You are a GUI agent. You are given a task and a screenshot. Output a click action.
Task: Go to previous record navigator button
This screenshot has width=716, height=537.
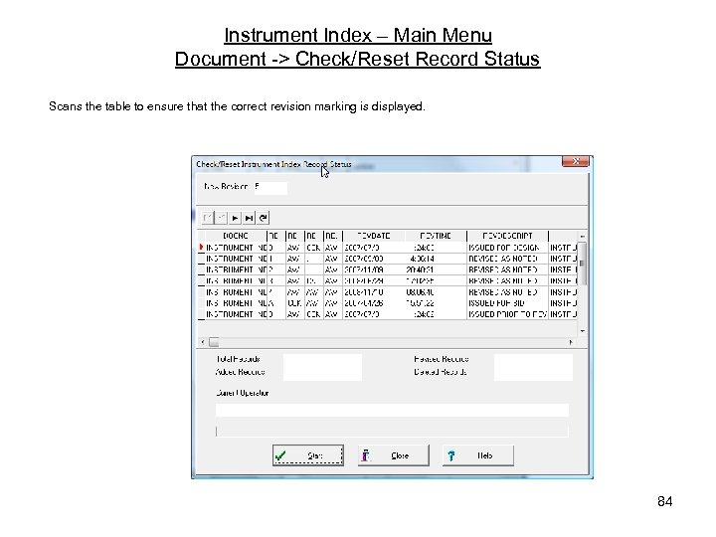coord(221,218)
